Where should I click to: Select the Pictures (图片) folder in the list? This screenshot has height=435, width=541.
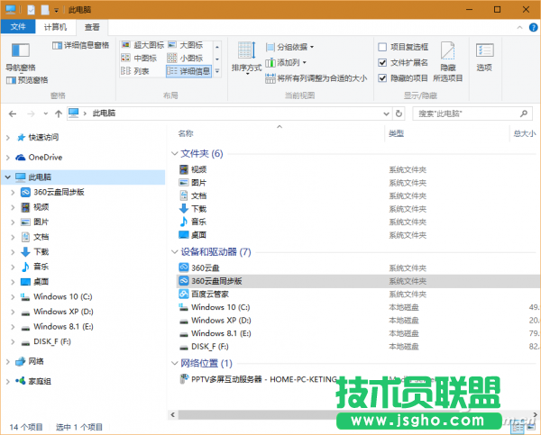coord(198,183)
